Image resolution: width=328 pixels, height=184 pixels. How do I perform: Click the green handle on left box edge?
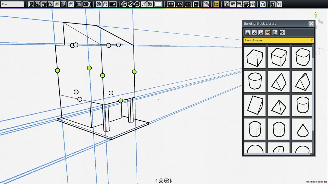tap(57, 71)
